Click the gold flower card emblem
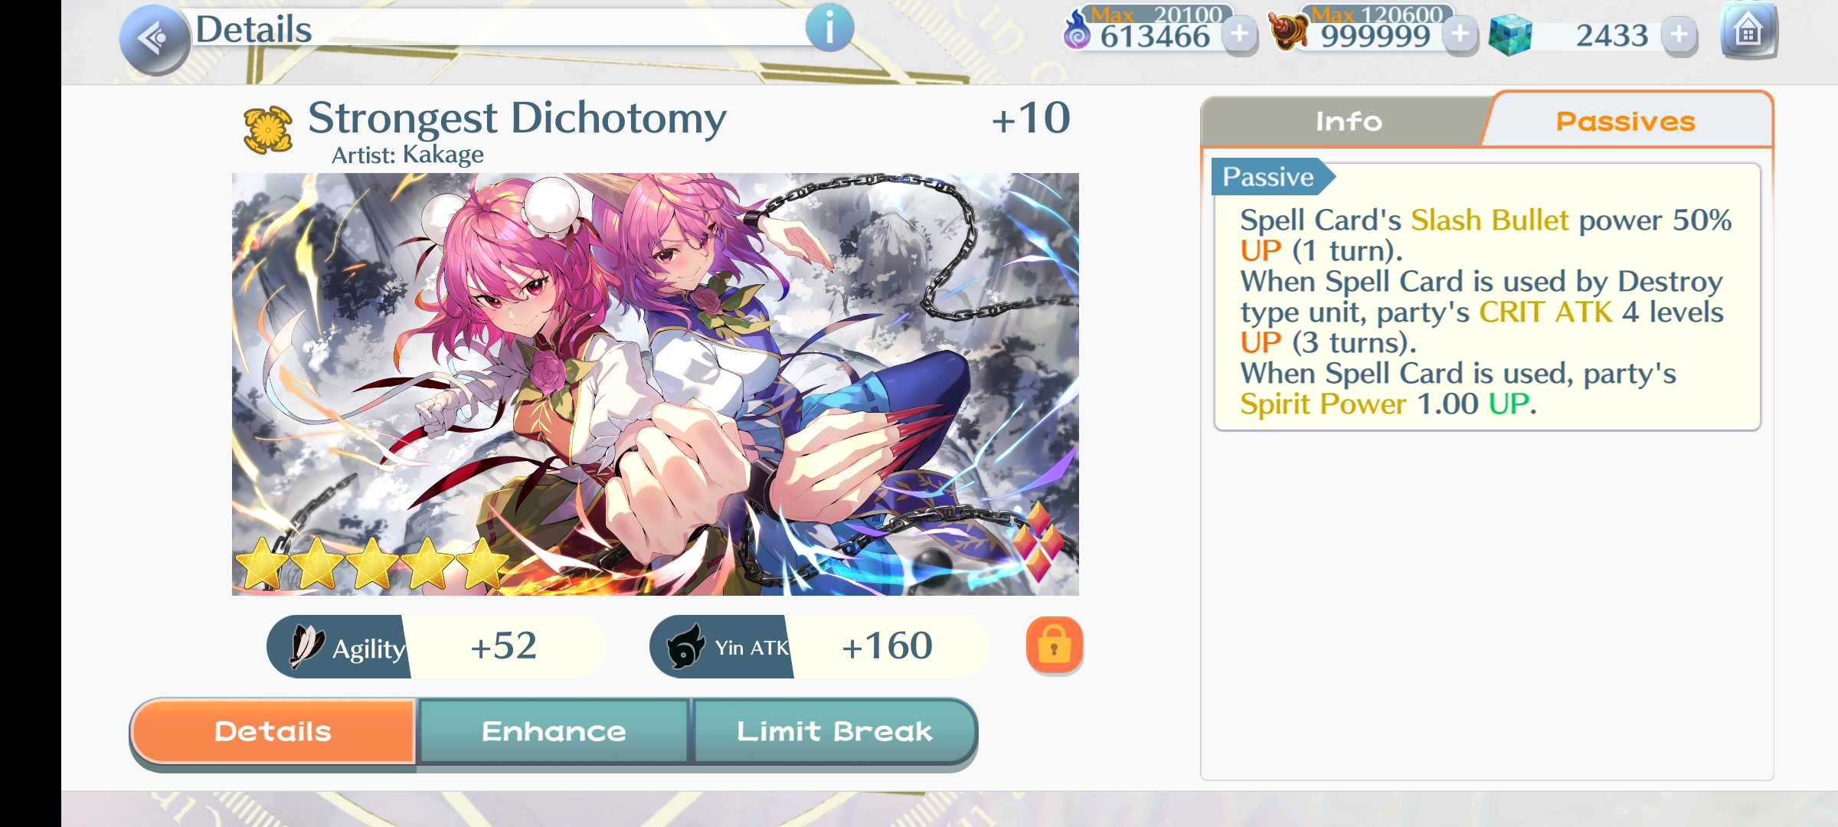 (267, 129)
